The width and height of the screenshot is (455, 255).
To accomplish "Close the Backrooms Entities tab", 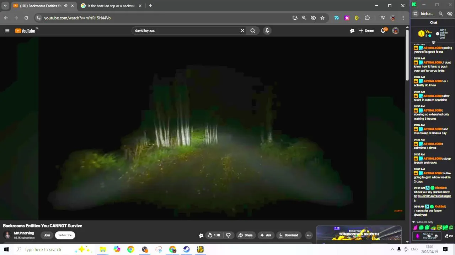I will 72,6.
